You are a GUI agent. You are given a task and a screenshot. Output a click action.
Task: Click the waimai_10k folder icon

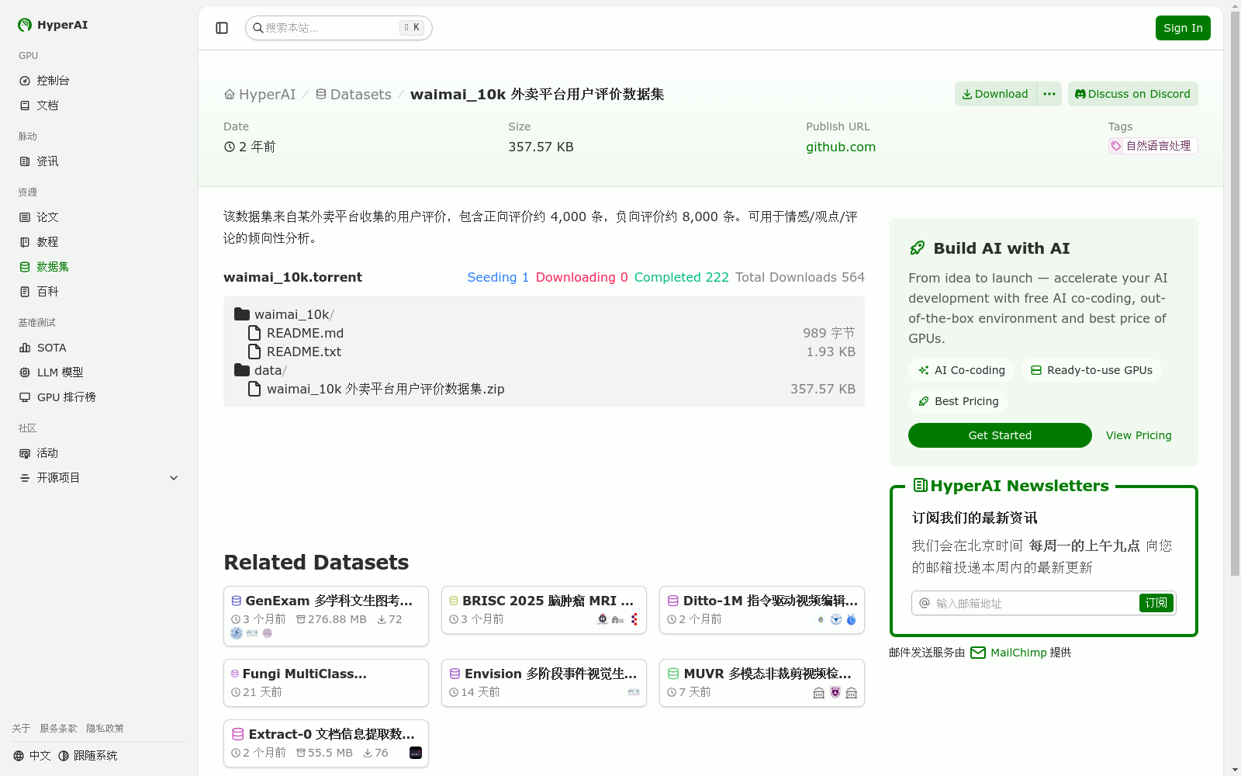point(242,314)
